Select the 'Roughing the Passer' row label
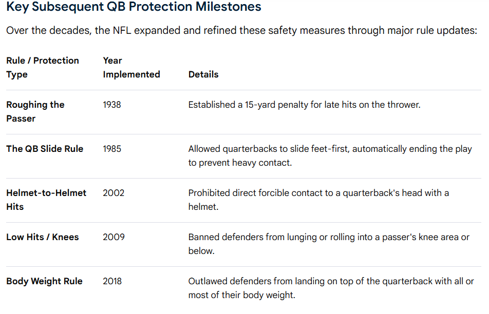 [x=35, y=111]
